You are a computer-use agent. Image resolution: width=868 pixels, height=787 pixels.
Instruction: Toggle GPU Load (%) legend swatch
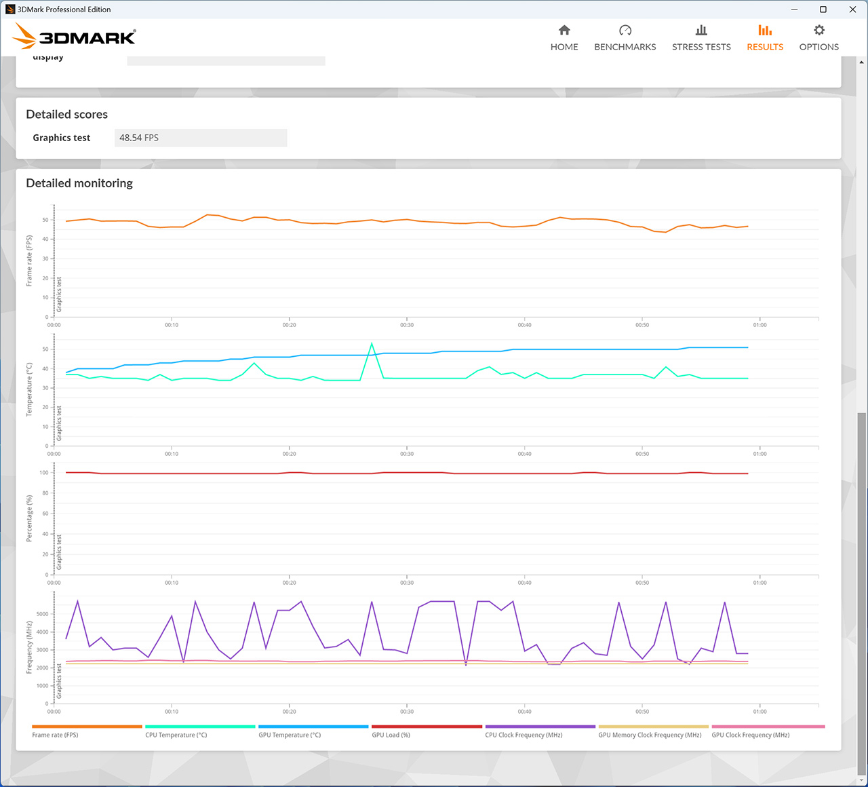(x=427, y=727)
